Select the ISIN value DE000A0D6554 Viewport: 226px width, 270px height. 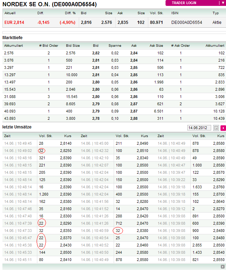(187, 22)
